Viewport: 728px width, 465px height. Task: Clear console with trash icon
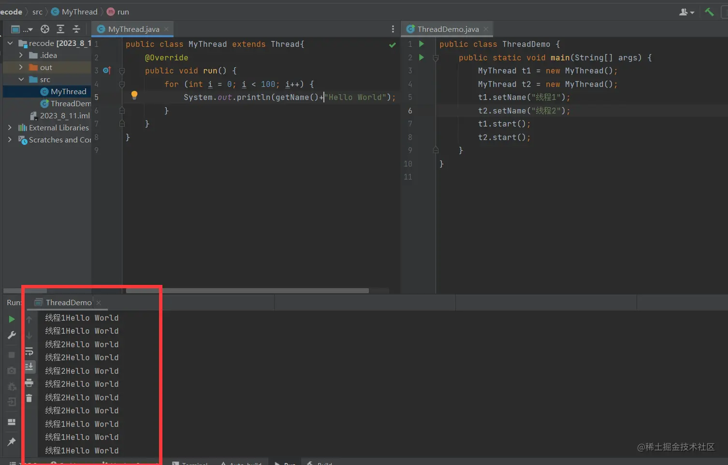29,398
